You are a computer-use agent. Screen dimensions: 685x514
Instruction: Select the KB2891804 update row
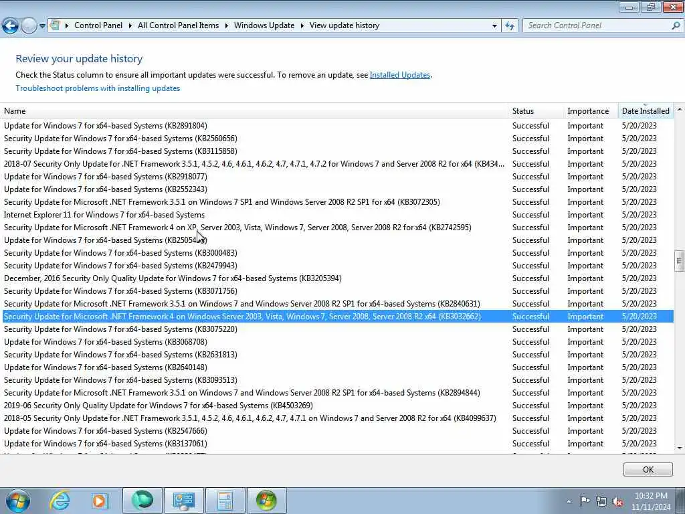[x=338, y=126]
